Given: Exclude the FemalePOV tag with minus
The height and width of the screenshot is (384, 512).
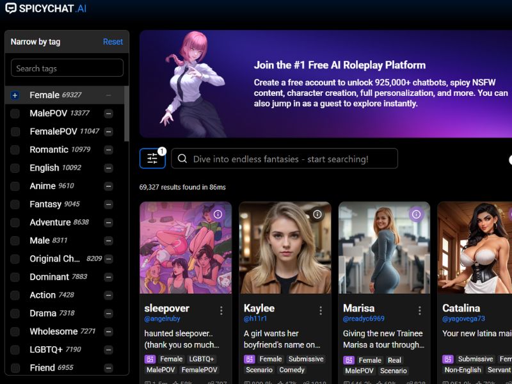Looking at the screenshot, I should pos(108,132).
